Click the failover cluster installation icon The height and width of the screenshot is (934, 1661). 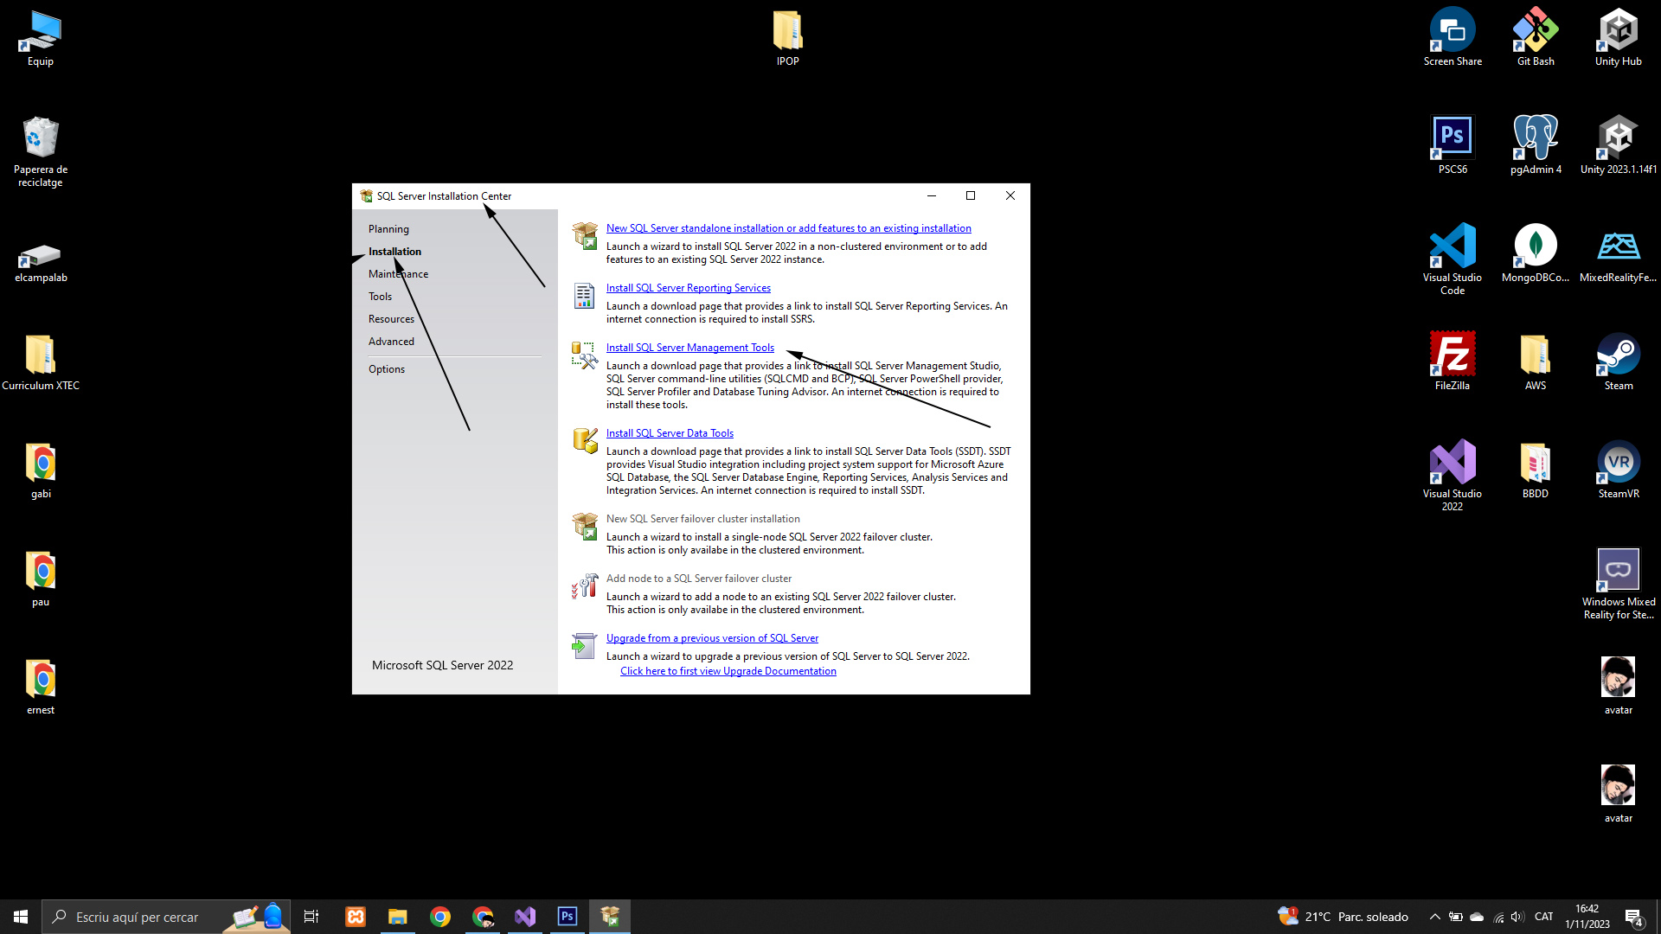(585, 526)
